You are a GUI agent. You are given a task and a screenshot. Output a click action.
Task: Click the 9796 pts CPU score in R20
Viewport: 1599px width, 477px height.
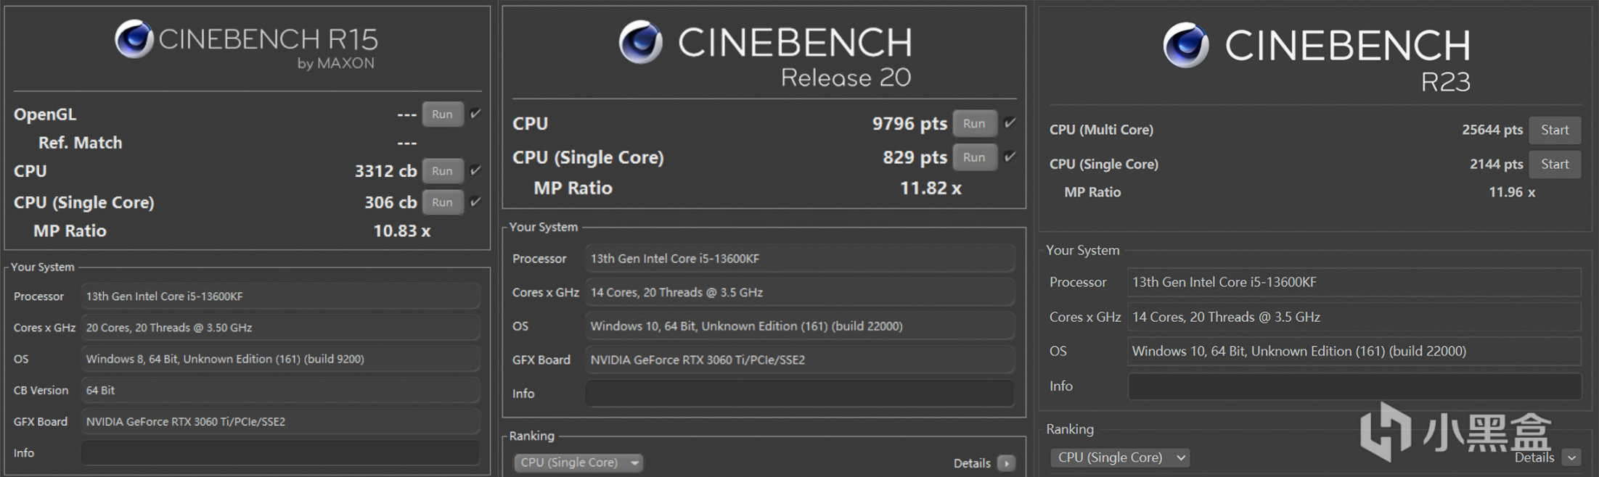[909, 124]
